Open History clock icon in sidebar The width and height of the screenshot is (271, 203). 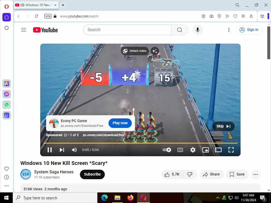(x=6, y=177)
